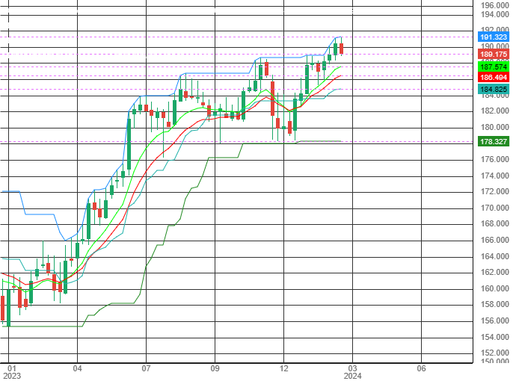Click the 158.000 price axis label
This screenshot has height=381, width=516.
[x=494, y=304]
